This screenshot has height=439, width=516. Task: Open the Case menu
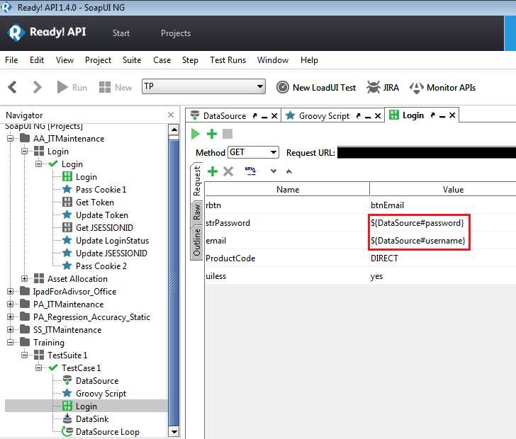(162, 60)
